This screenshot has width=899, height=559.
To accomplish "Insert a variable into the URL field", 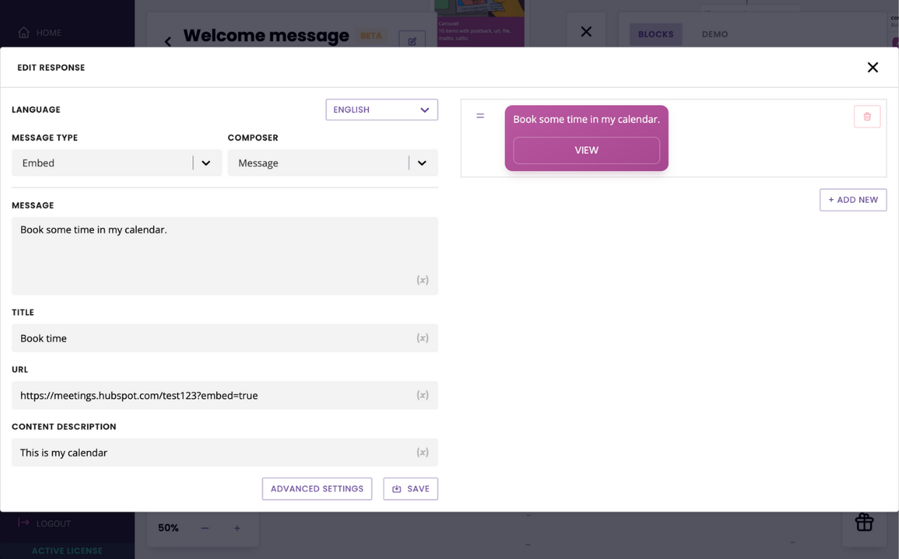I will tap(423, 395).
